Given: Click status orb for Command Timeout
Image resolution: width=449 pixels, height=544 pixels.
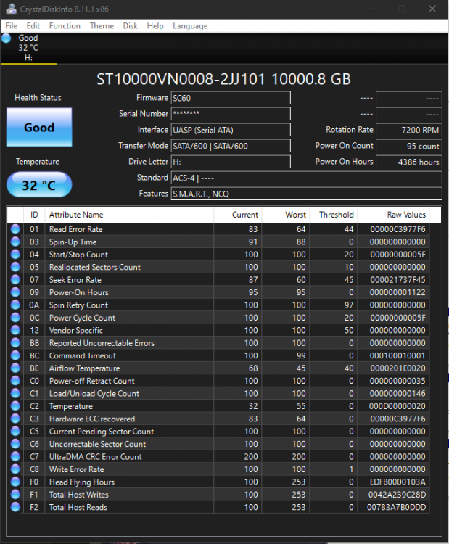Looking at the screenshot, I should point(15,355).
